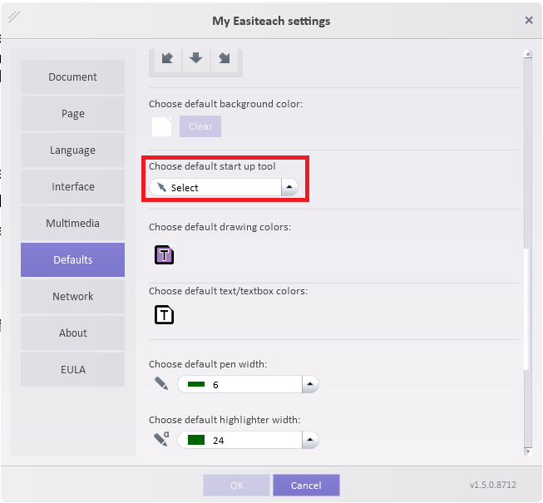Screen dimensions: 543x503
Task: Pick the white default background color swatch
Action: [x=162, y=126]
